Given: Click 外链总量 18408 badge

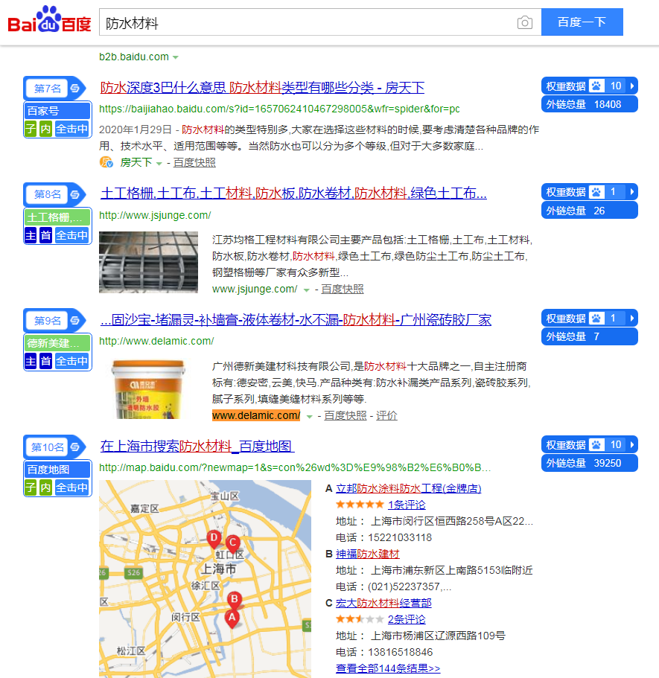Looking at the screenshot, I should [589, 104].
